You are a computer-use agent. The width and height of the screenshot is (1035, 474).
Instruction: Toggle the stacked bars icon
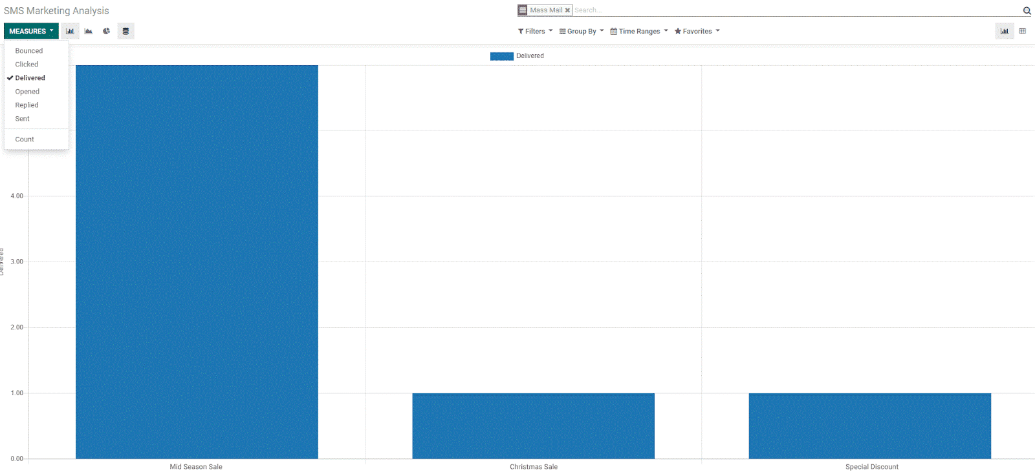pyautogui.click(x=125, y=31)
